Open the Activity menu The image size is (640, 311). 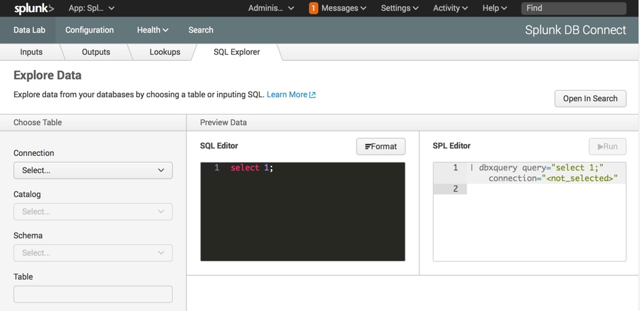(x=450, y=8)
